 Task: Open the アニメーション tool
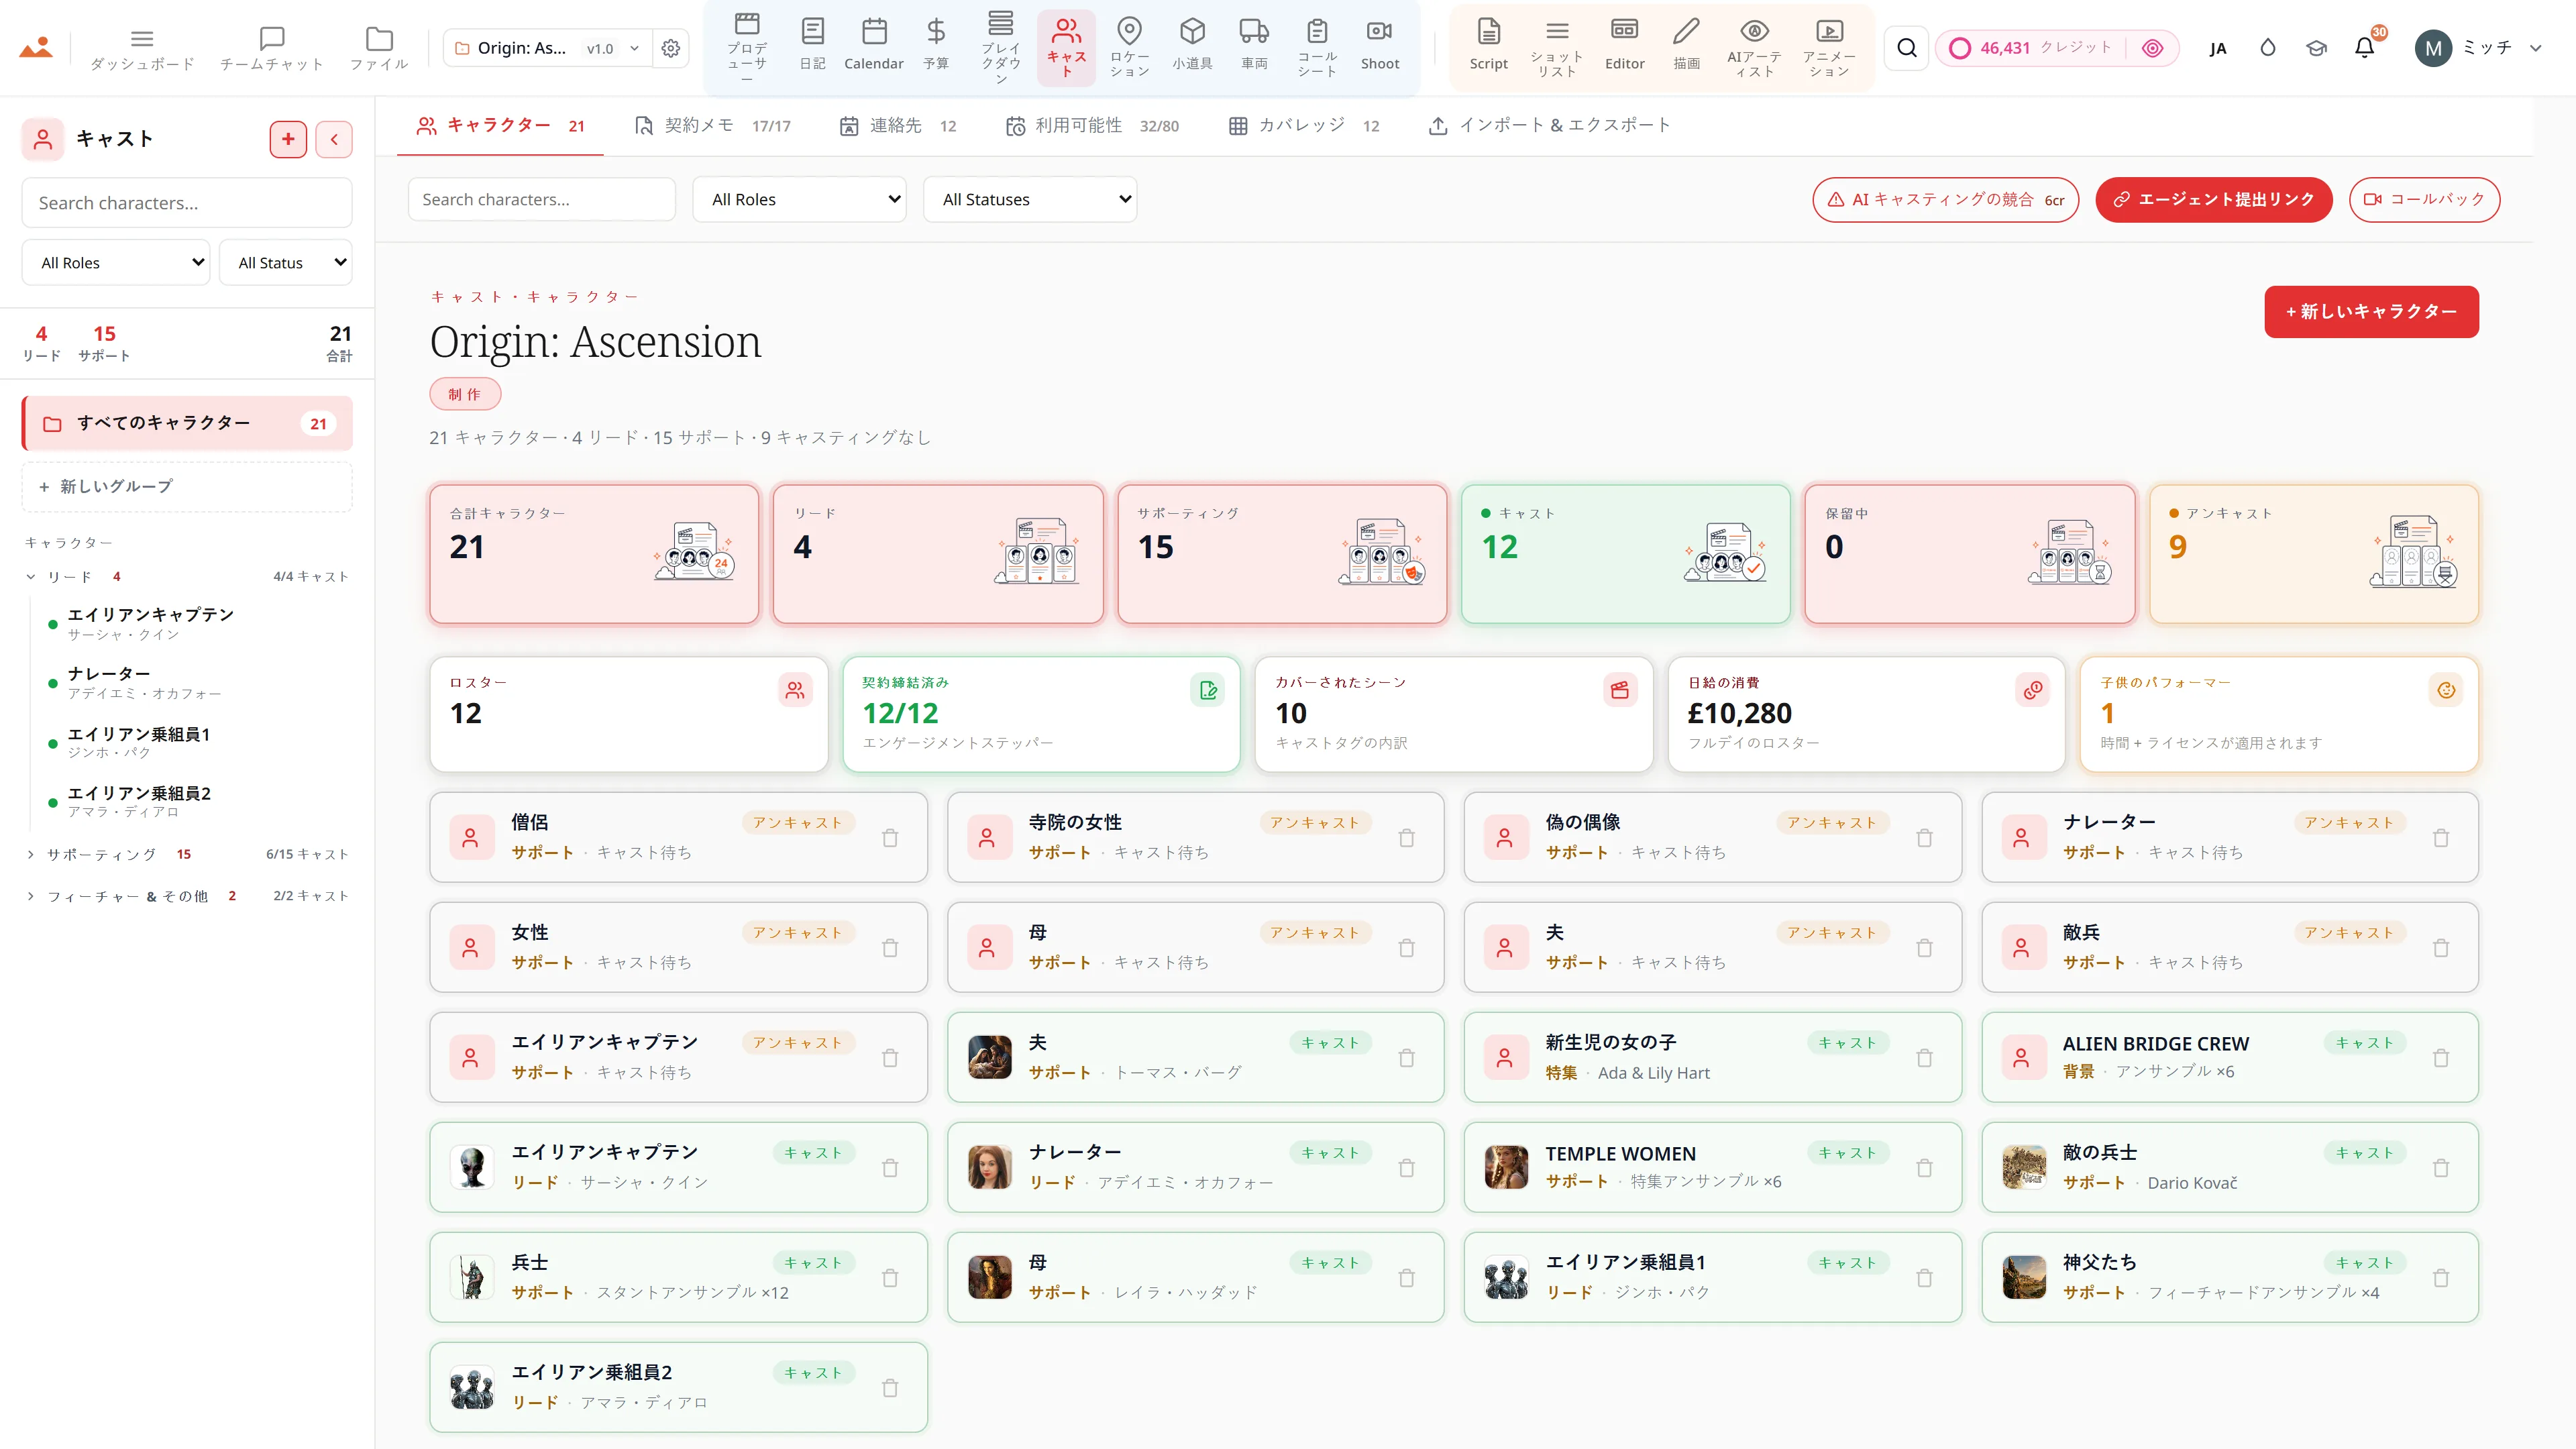pyautogui.click(x=1830, y=47)
